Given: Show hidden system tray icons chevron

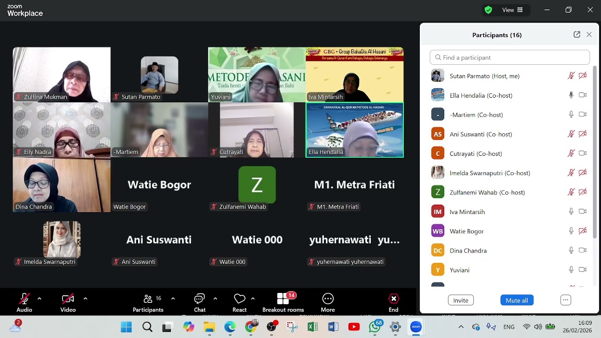Looking at the screenshot, I should (461, 327).
